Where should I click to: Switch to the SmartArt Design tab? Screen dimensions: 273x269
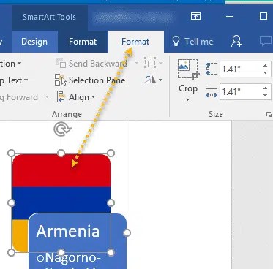pyautogui.click(x=34, y=42)
